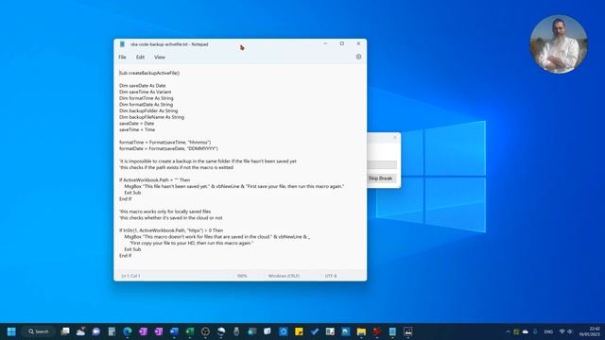Click the ENG language indicator
605x340 pixels.
click(x=548, y=331)
